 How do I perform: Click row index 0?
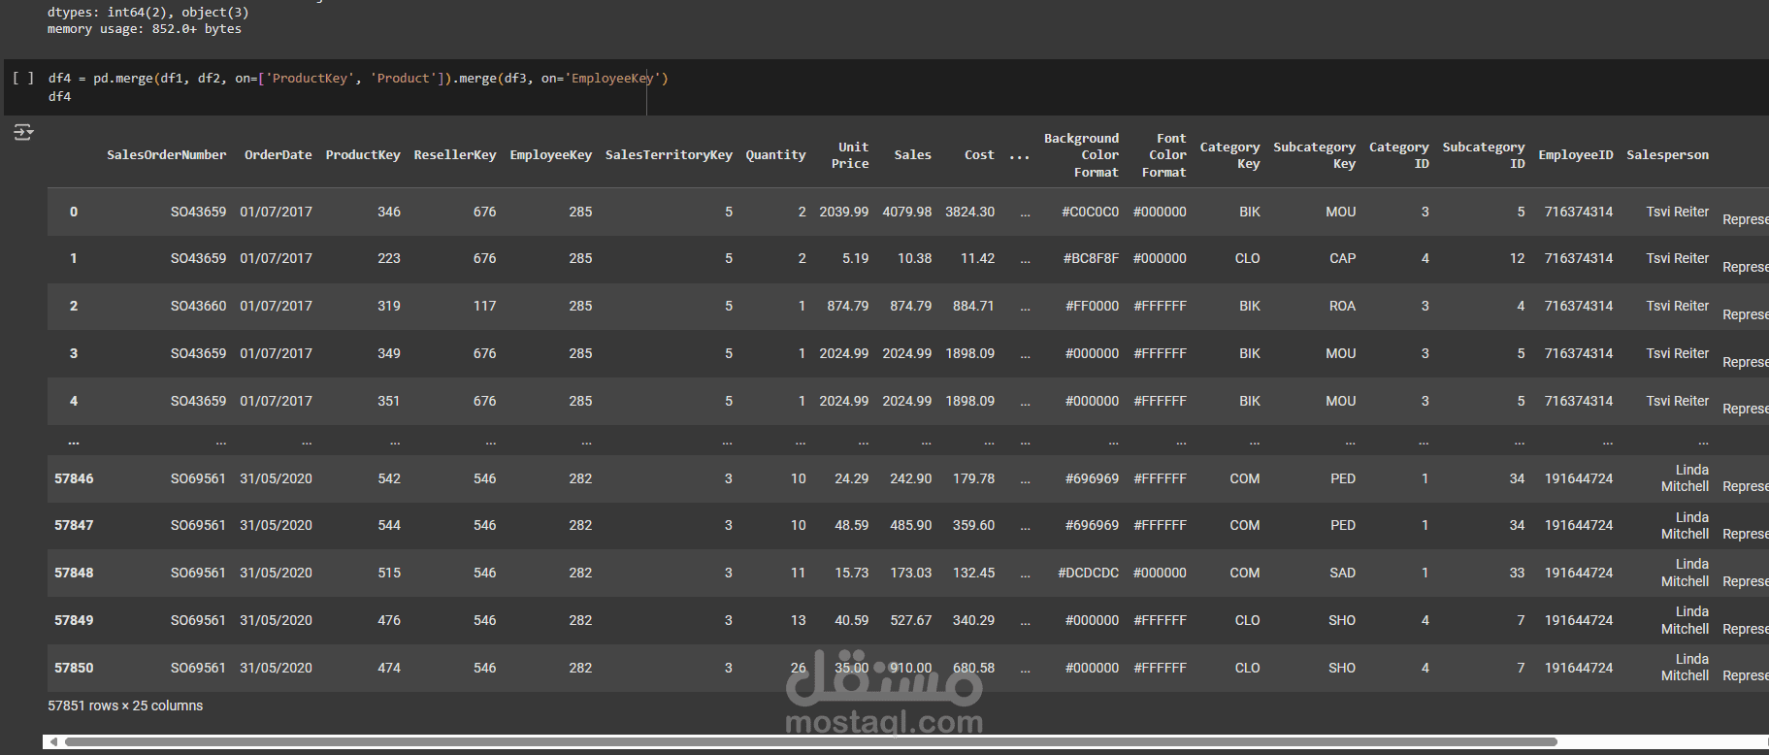74,212
